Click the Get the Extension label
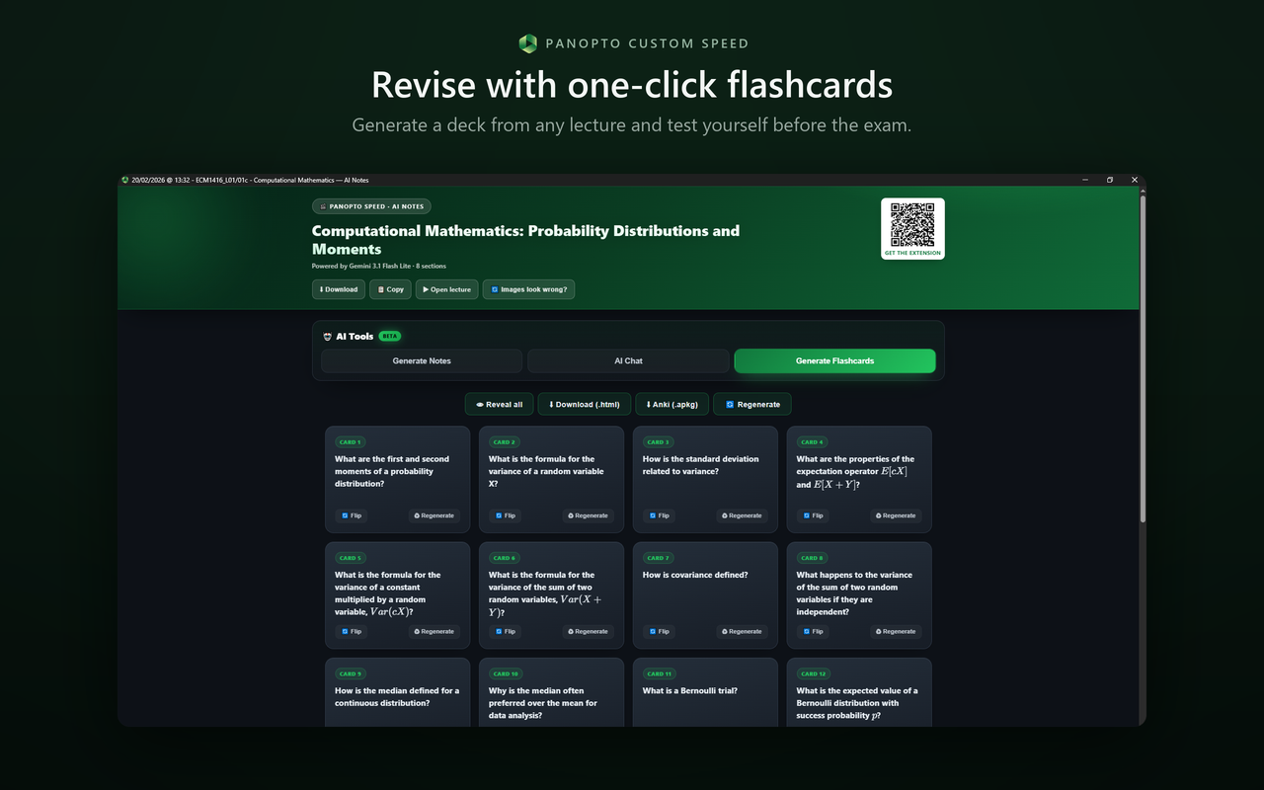Viewport: 1264px width, 790px height. (x=912, y=253)
